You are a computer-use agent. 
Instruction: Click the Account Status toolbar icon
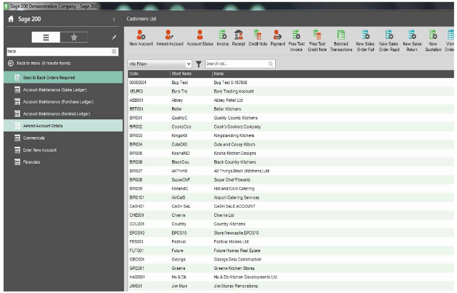tap(200, 38)
